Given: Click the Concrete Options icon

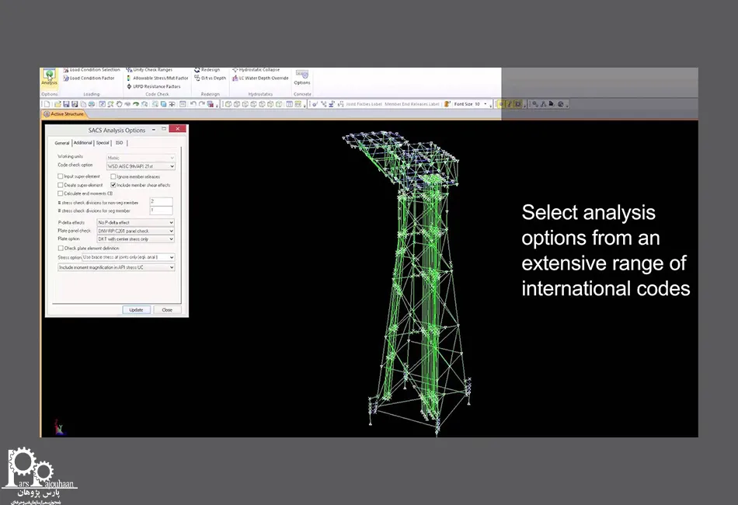Looking at the screenshot, I should [301, 76].
